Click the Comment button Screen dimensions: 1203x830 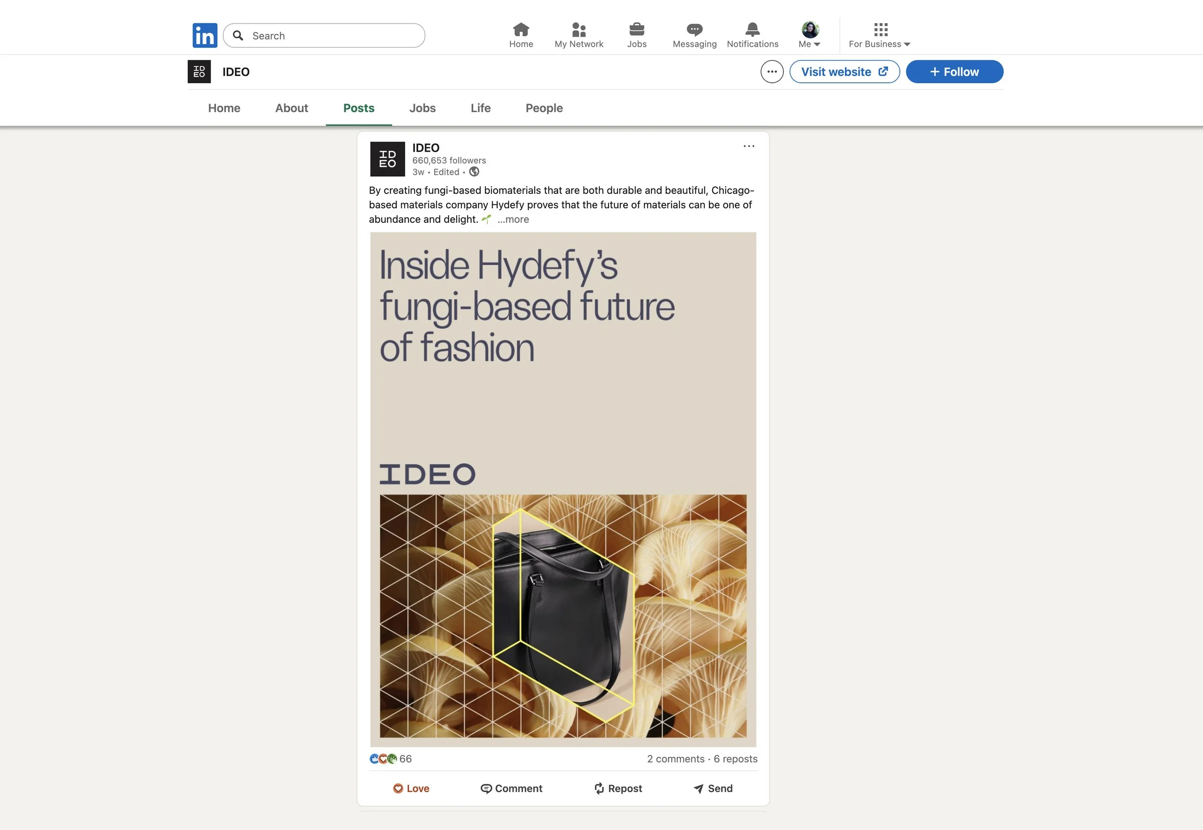[x=511, y=789]
